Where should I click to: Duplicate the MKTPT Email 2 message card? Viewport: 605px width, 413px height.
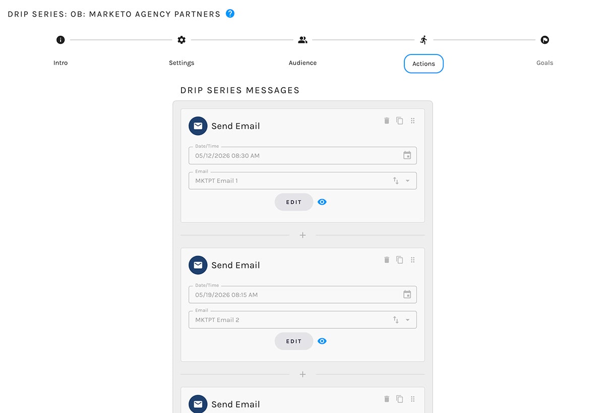click(400, 260)
